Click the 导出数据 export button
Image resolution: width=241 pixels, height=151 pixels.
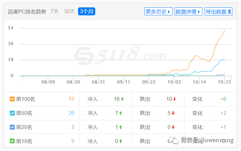[x=218, y=12]
